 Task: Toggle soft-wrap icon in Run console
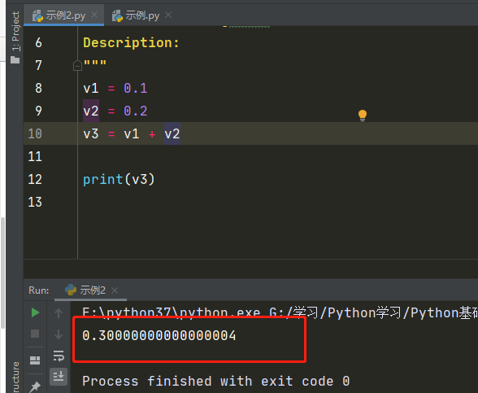59,356
